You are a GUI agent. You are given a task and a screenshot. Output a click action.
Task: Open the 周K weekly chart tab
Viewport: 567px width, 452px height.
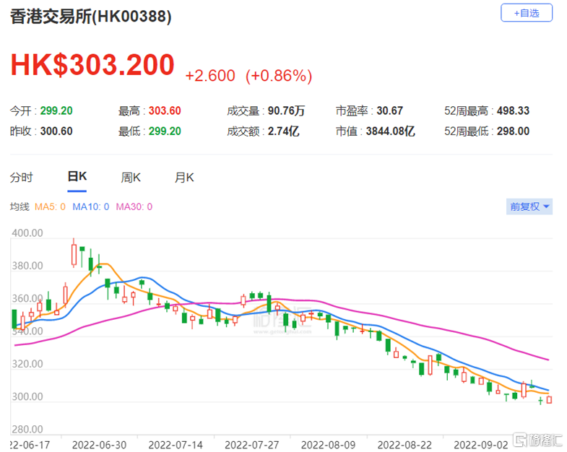[x=131, y=178]
